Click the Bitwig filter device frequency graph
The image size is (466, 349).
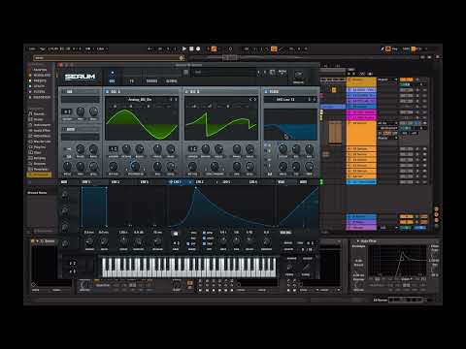[x=399, y=261]
